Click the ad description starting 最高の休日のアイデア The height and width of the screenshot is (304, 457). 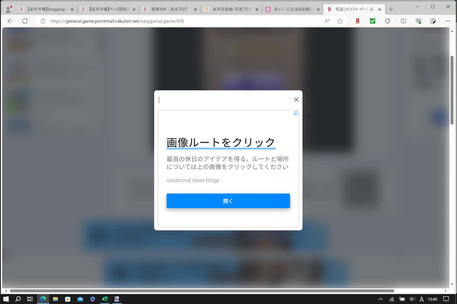pos(227,163)
